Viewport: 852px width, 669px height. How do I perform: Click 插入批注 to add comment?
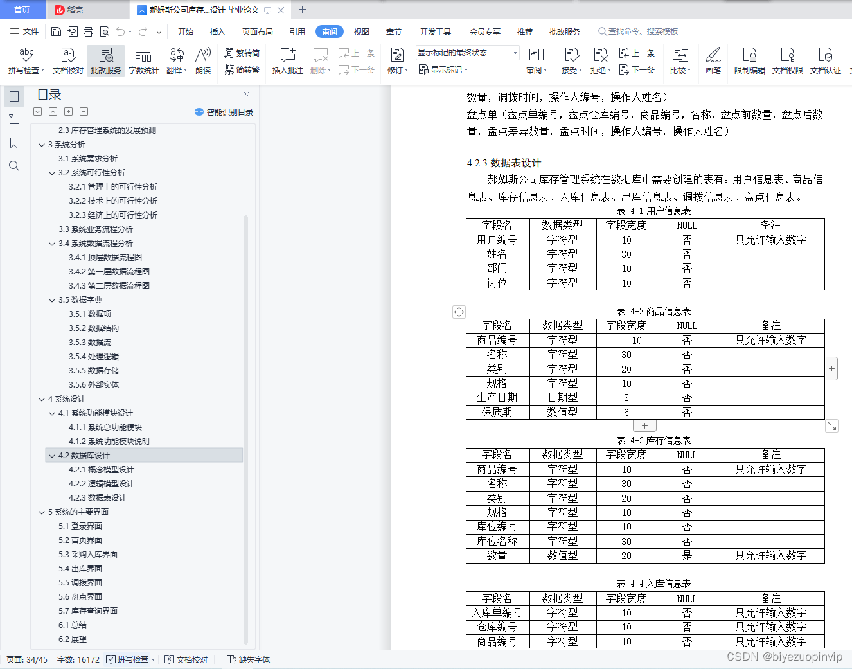coord(288,62)
